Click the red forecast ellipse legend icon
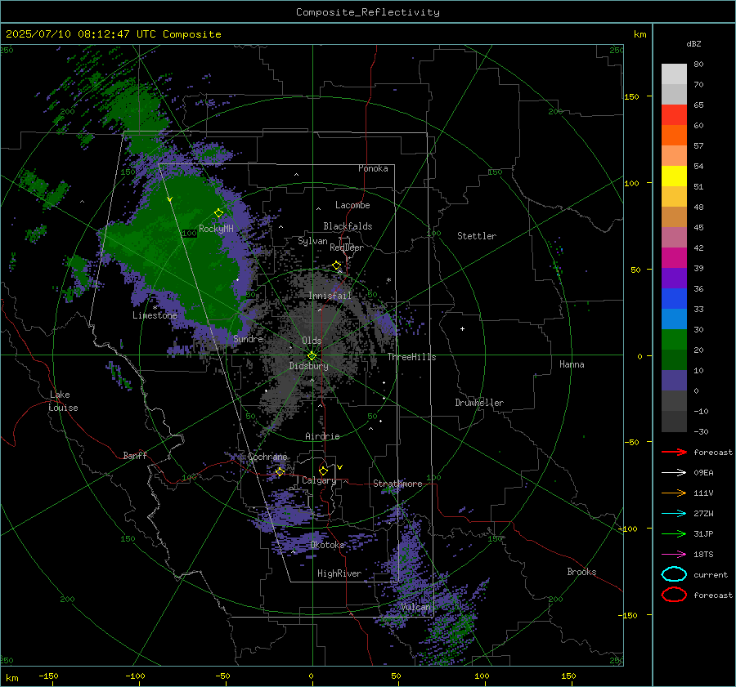Image resolution: width=736 pixels, height=687 pixels. coord(674,595)
